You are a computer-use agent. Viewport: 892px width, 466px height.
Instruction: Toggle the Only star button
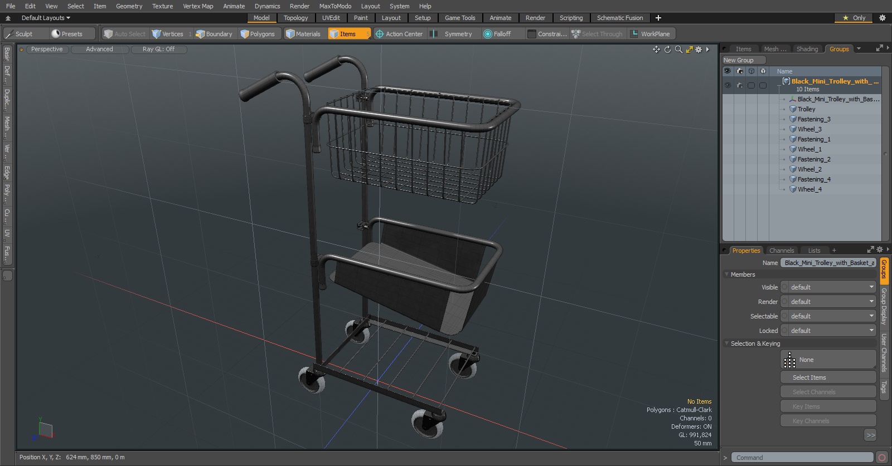(854, 18)
